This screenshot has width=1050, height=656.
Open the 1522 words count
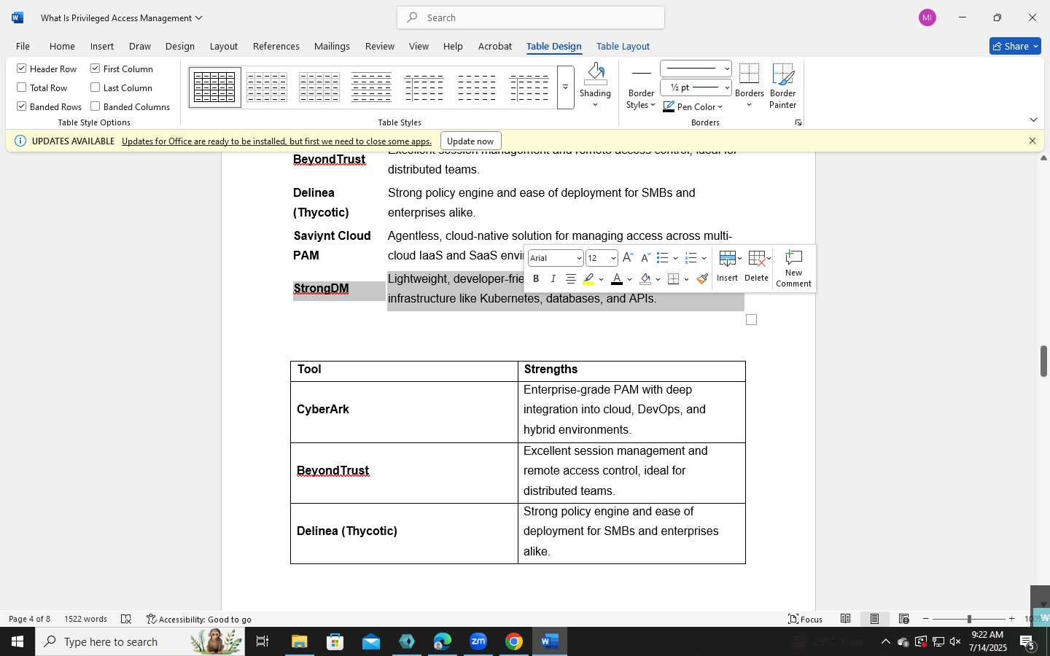[85, 619]
